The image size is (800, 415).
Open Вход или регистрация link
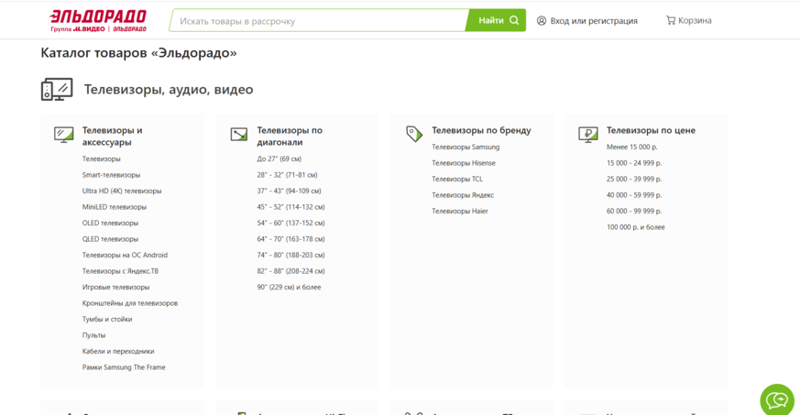tap(594, 21)
